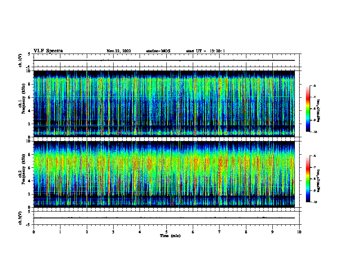
Task: Click the ch.1 voltage waveform trace
Action: 164,60
